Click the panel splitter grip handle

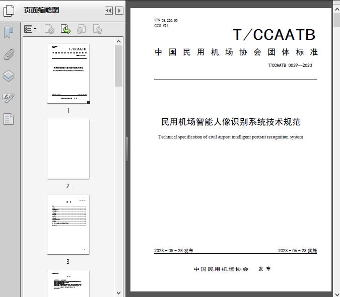(127, 149)
